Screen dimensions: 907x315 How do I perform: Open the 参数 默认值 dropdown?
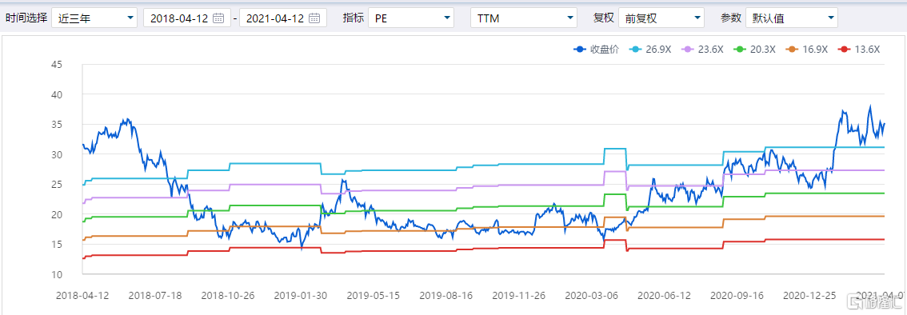pos(792,18)
